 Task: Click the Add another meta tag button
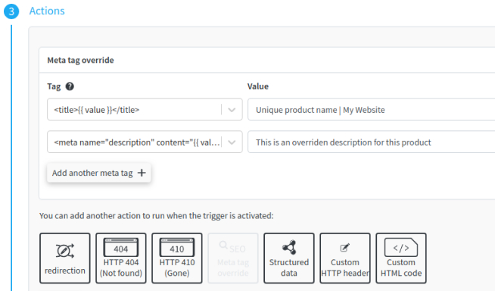99,173
